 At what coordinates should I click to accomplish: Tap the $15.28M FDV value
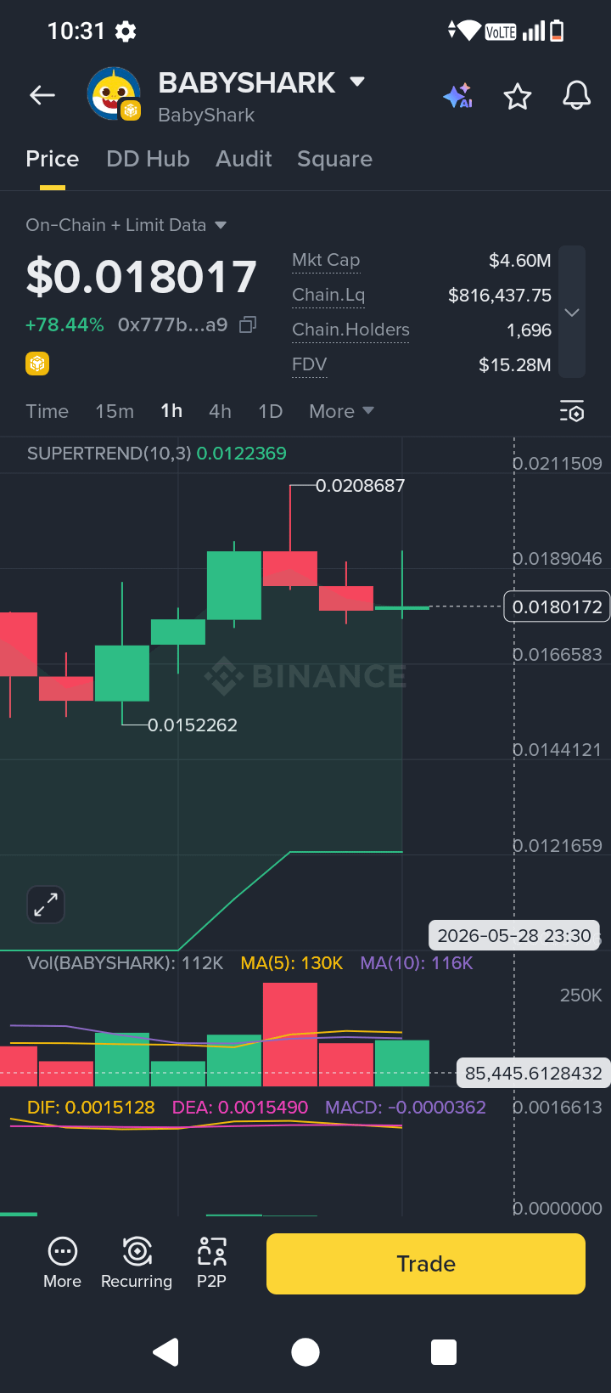(515, 364)
